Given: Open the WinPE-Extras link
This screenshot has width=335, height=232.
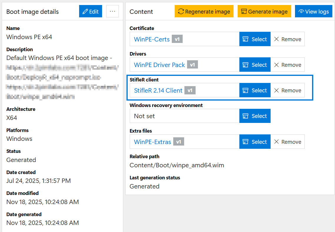Looking at the screenshot, I should pyautogui.click(x=153, y=142).
